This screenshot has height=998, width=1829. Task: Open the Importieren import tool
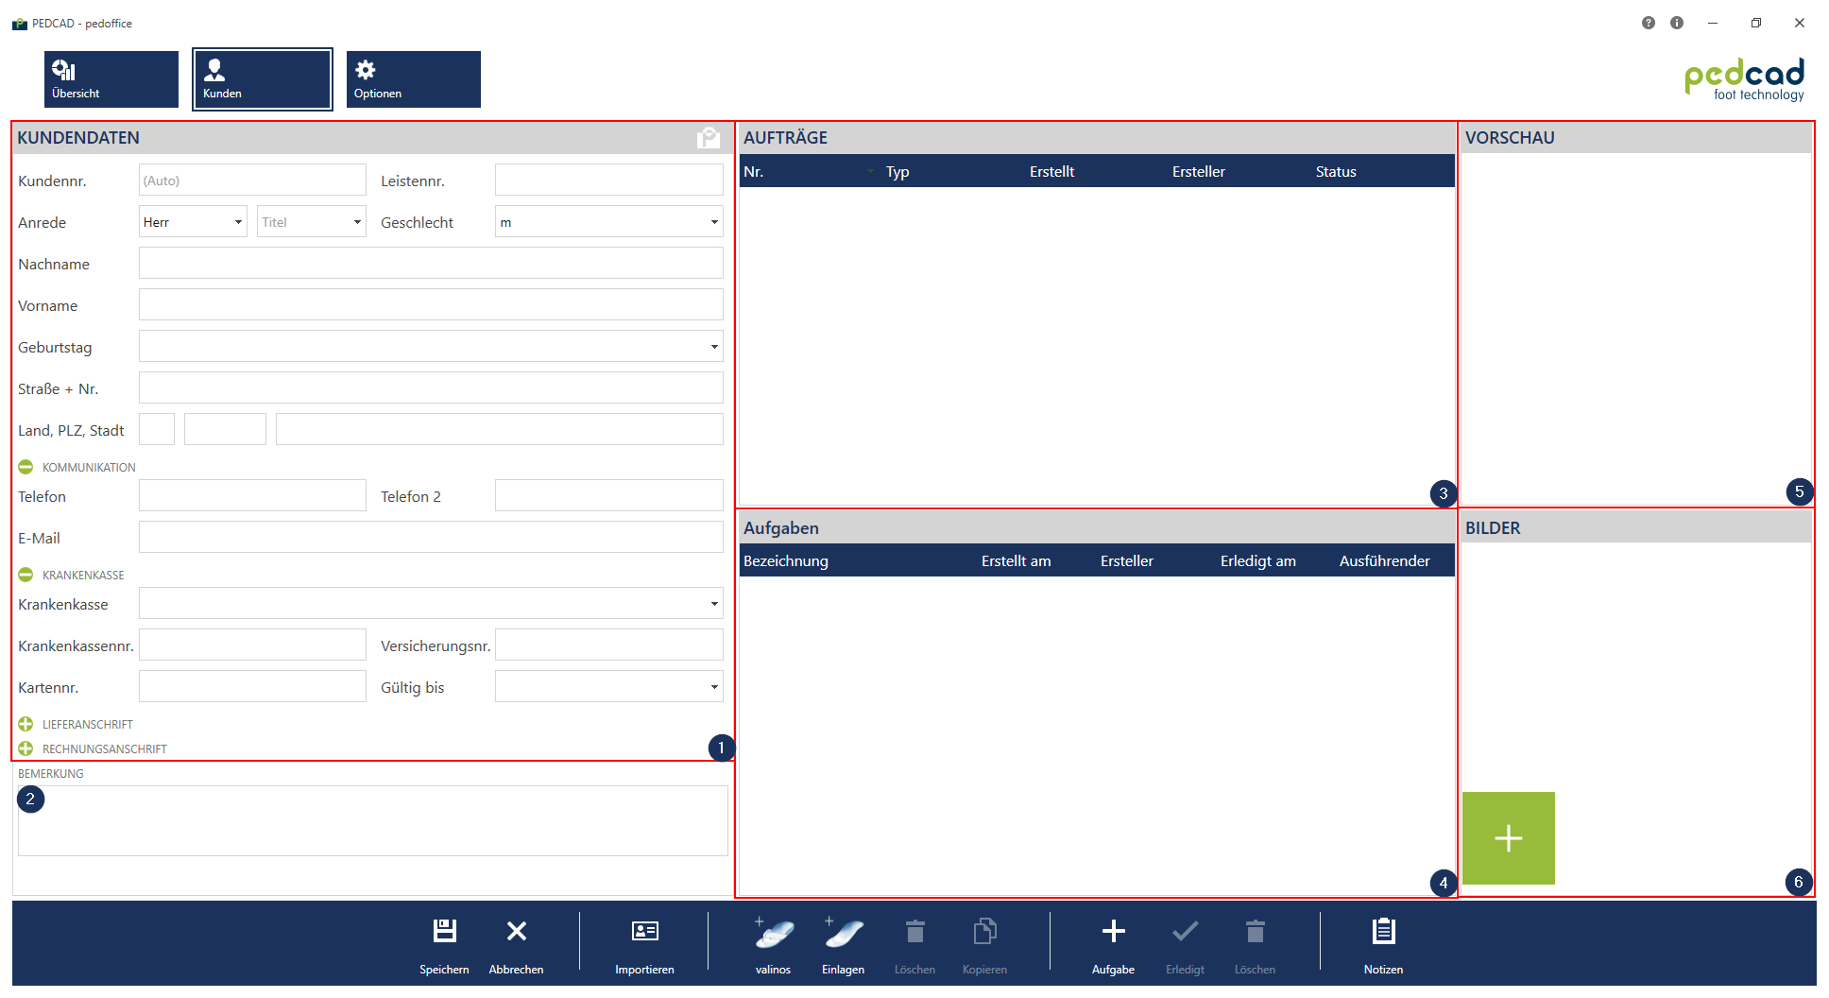644,932
